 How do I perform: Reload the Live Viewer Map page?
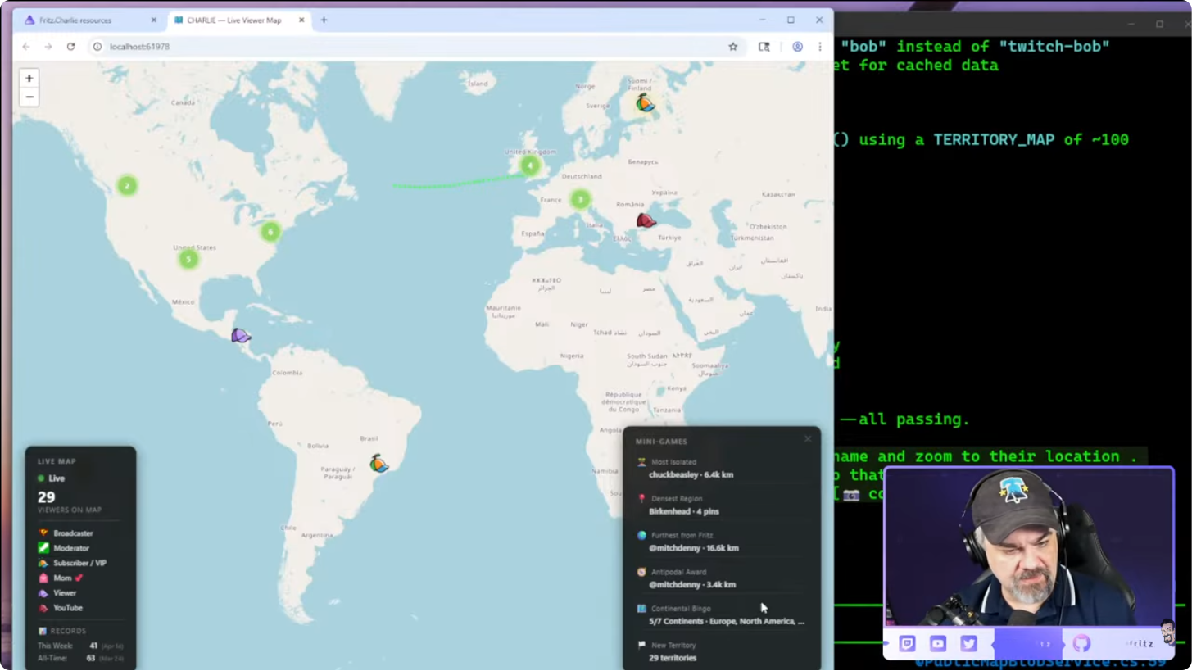(x=70, y=47)
